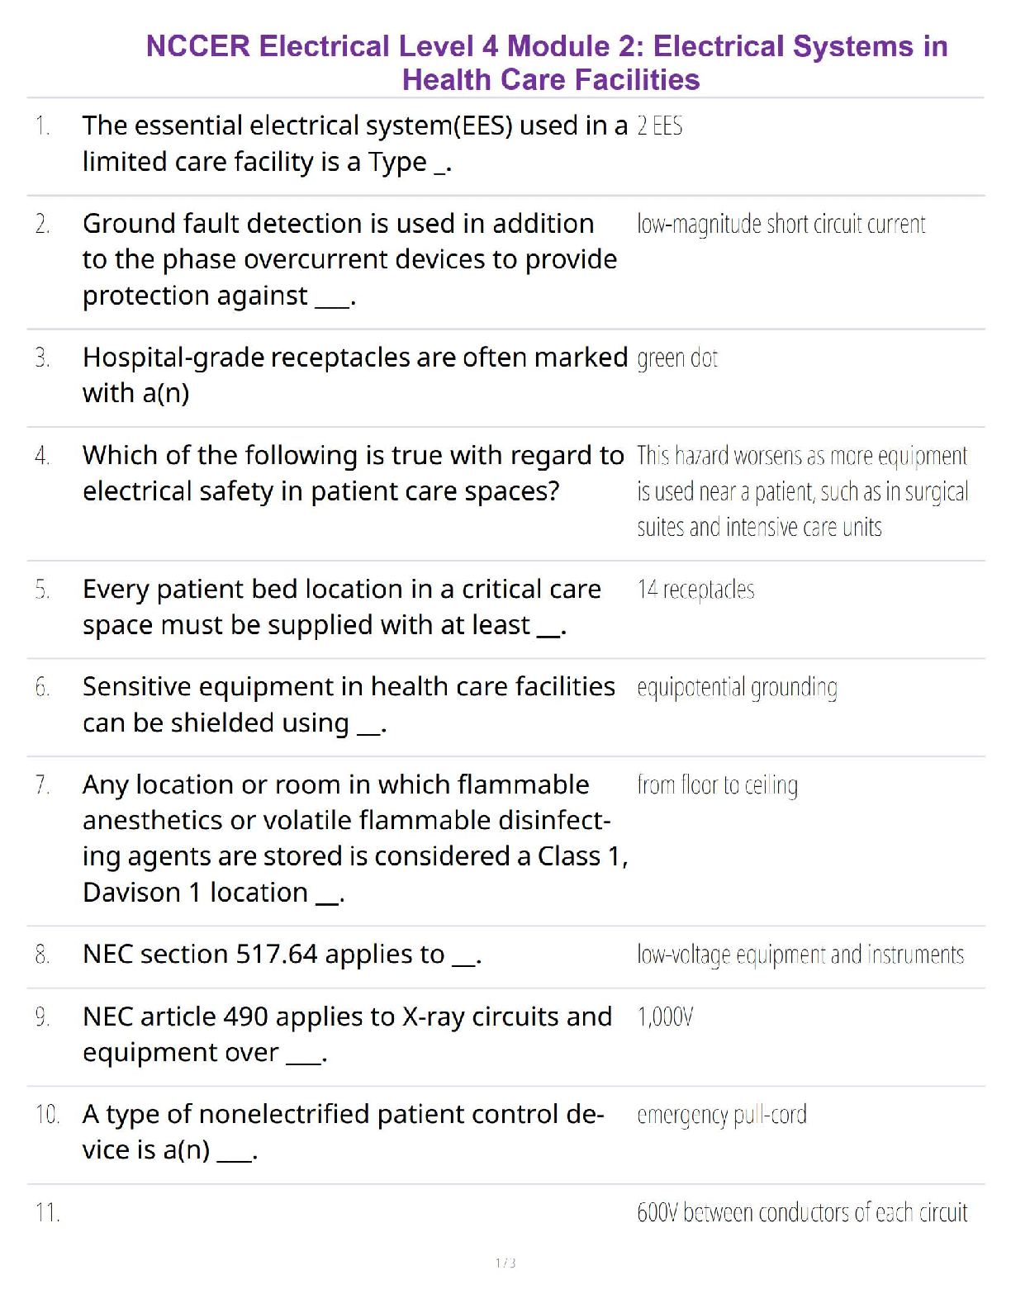Click the critical care patient bed question
Screen dimensions: 1011x1308
[341, 607]
